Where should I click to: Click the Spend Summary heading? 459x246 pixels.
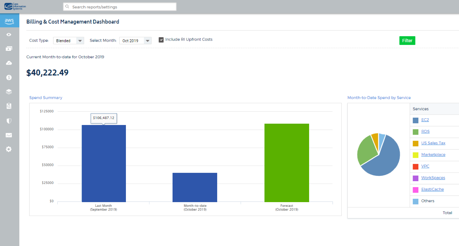tap(46, 98)
